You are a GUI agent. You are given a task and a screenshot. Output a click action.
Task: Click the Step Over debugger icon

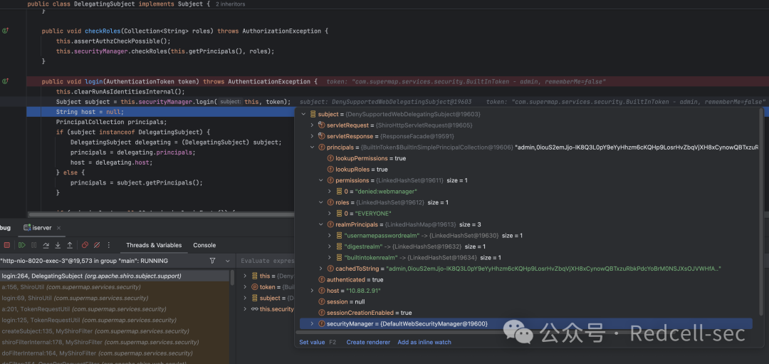[46, 245]
